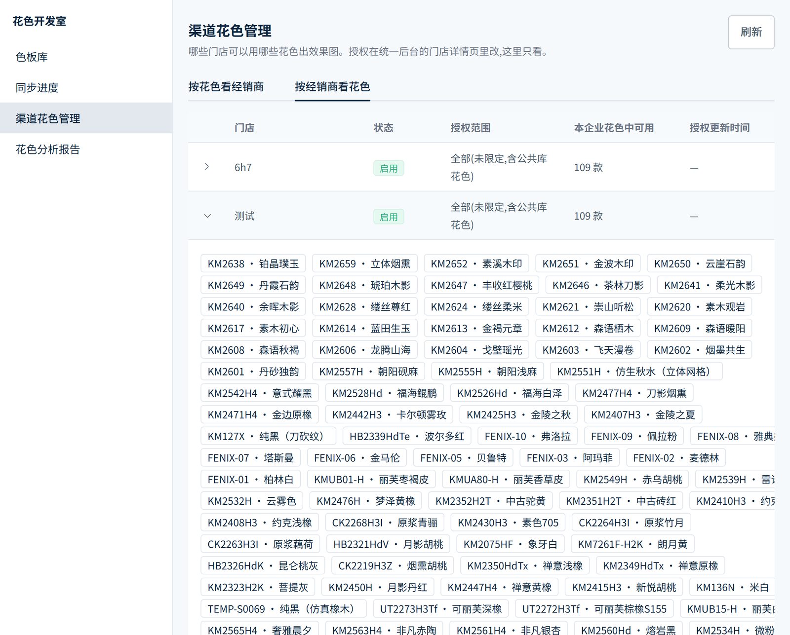Click the KM2606 · 龙腾山海 tag
Image resolution: width=790 pixels, height=635 pixels.
click(x=365, y=350)
